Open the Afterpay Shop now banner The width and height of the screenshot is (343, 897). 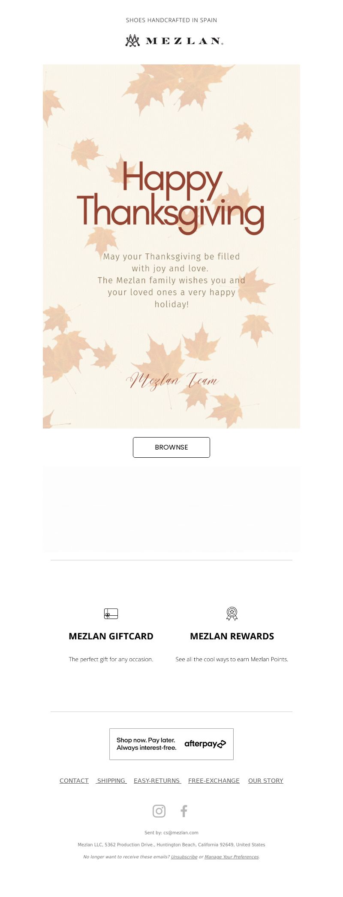pos(171,744)
